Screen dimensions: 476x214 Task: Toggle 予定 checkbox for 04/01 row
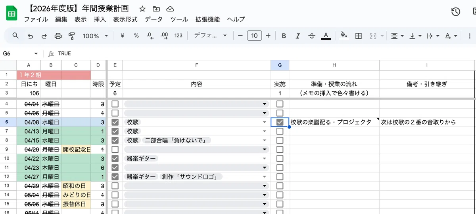point(115,104)
